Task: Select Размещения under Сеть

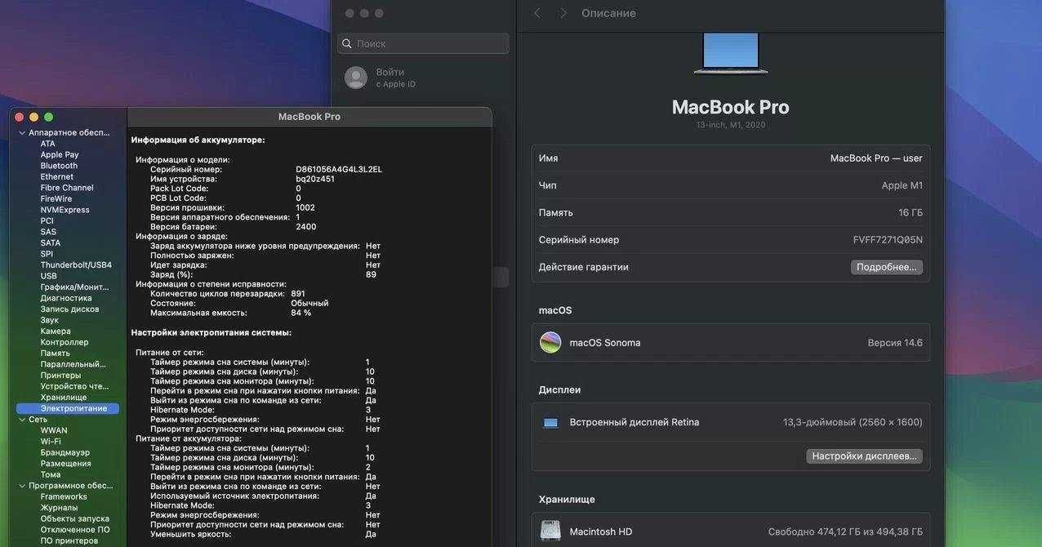Action: [66, 464]
